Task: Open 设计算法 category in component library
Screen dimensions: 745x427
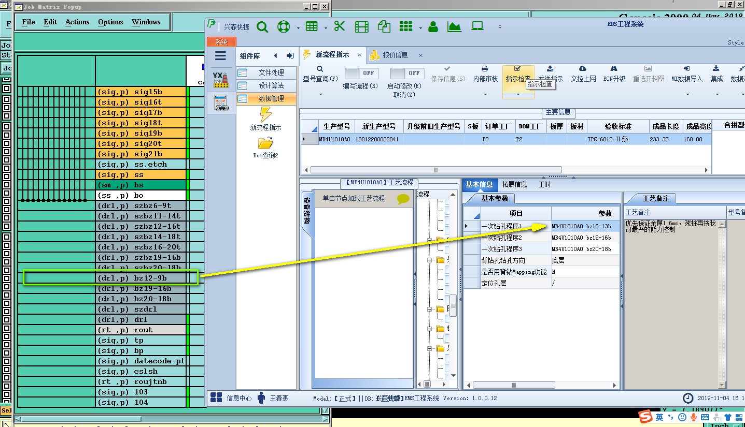Action: 266,85
